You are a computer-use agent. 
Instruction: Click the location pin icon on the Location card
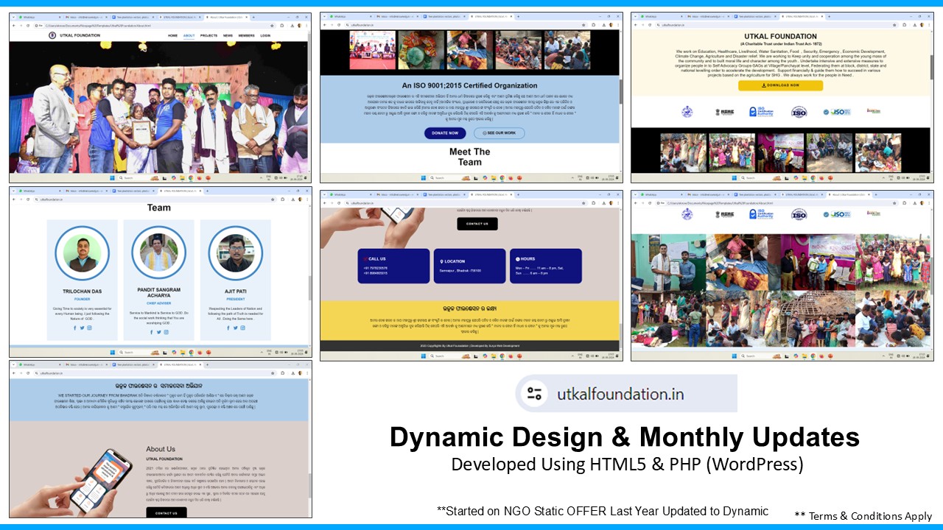[441, 261]
